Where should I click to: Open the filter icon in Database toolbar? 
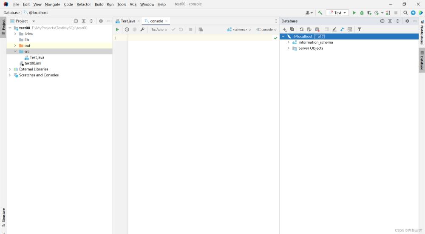coord(359,29)
